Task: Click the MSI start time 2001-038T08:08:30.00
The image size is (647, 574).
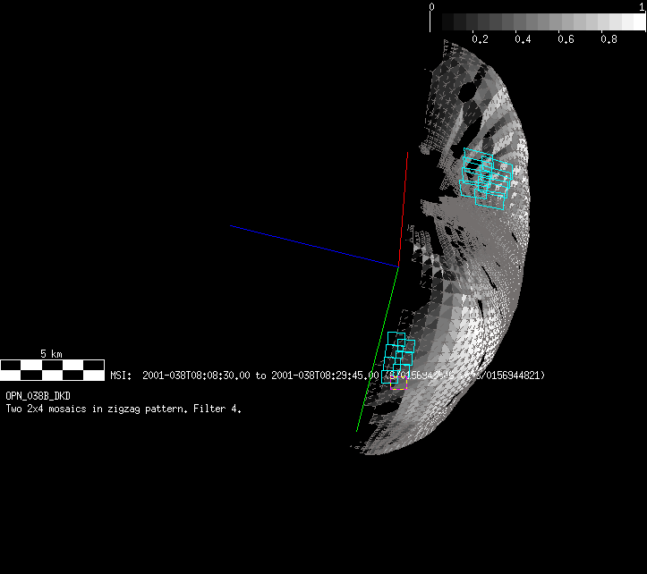Action: point(197,376)
